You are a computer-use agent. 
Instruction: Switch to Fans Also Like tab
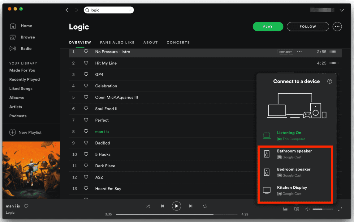point(117,43)
